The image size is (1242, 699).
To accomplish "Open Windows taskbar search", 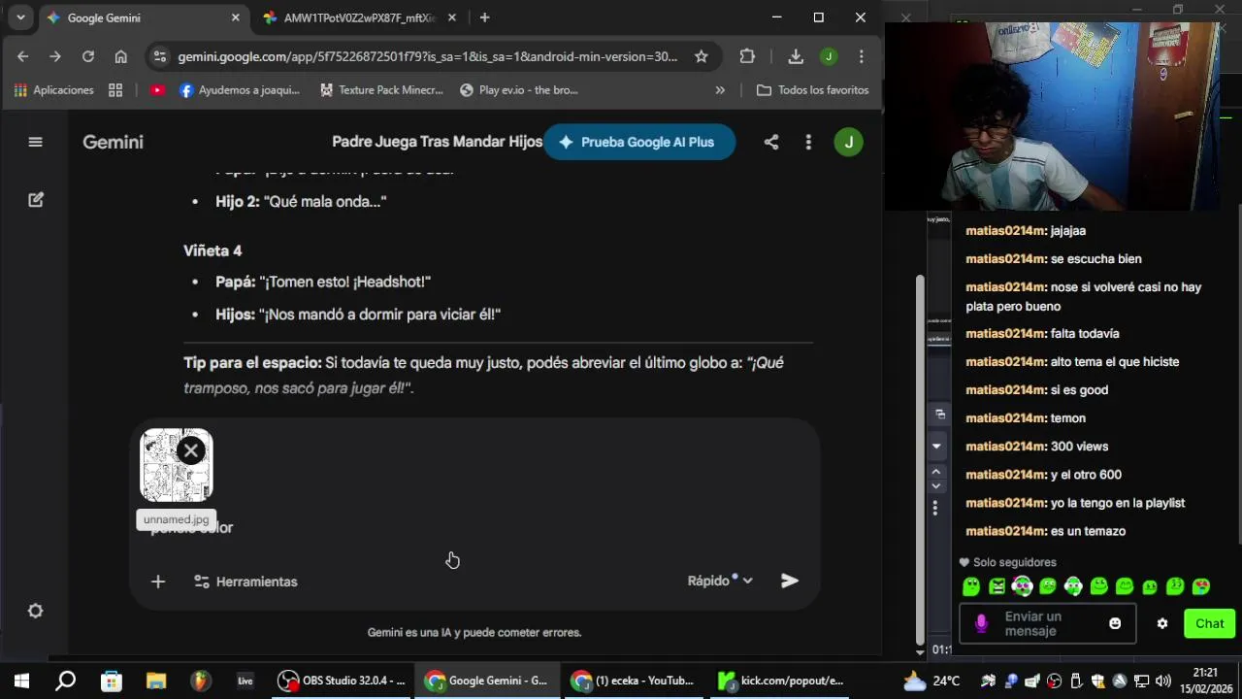I will tap(65, 681).
